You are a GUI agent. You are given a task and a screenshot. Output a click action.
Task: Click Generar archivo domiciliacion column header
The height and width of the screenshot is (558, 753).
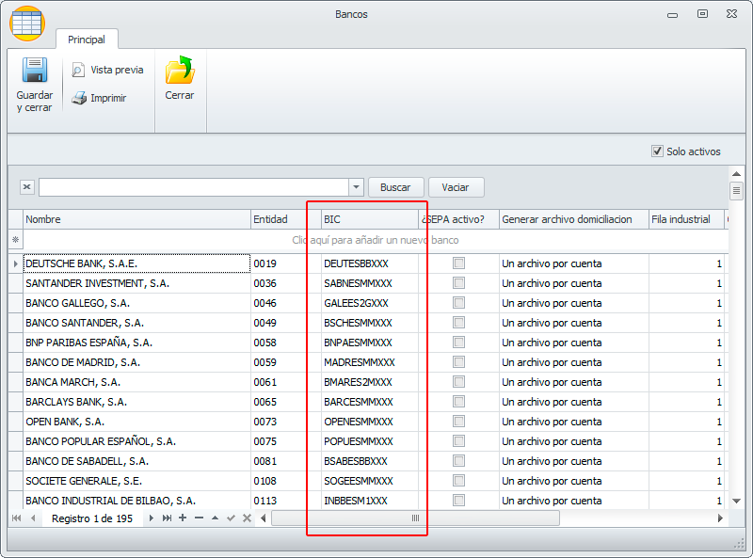(574, 219)
